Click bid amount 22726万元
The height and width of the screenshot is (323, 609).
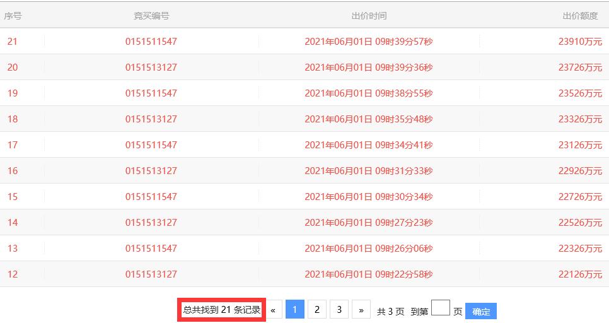click(580, 197)
